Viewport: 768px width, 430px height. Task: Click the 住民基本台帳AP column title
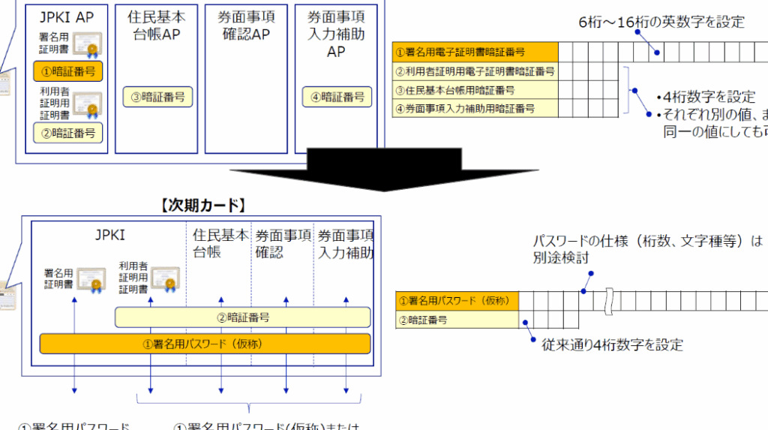coord(157,24)
